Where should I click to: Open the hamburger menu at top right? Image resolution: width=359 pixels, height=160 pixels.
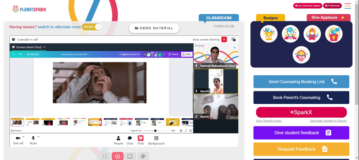click(x=348, y=6)
